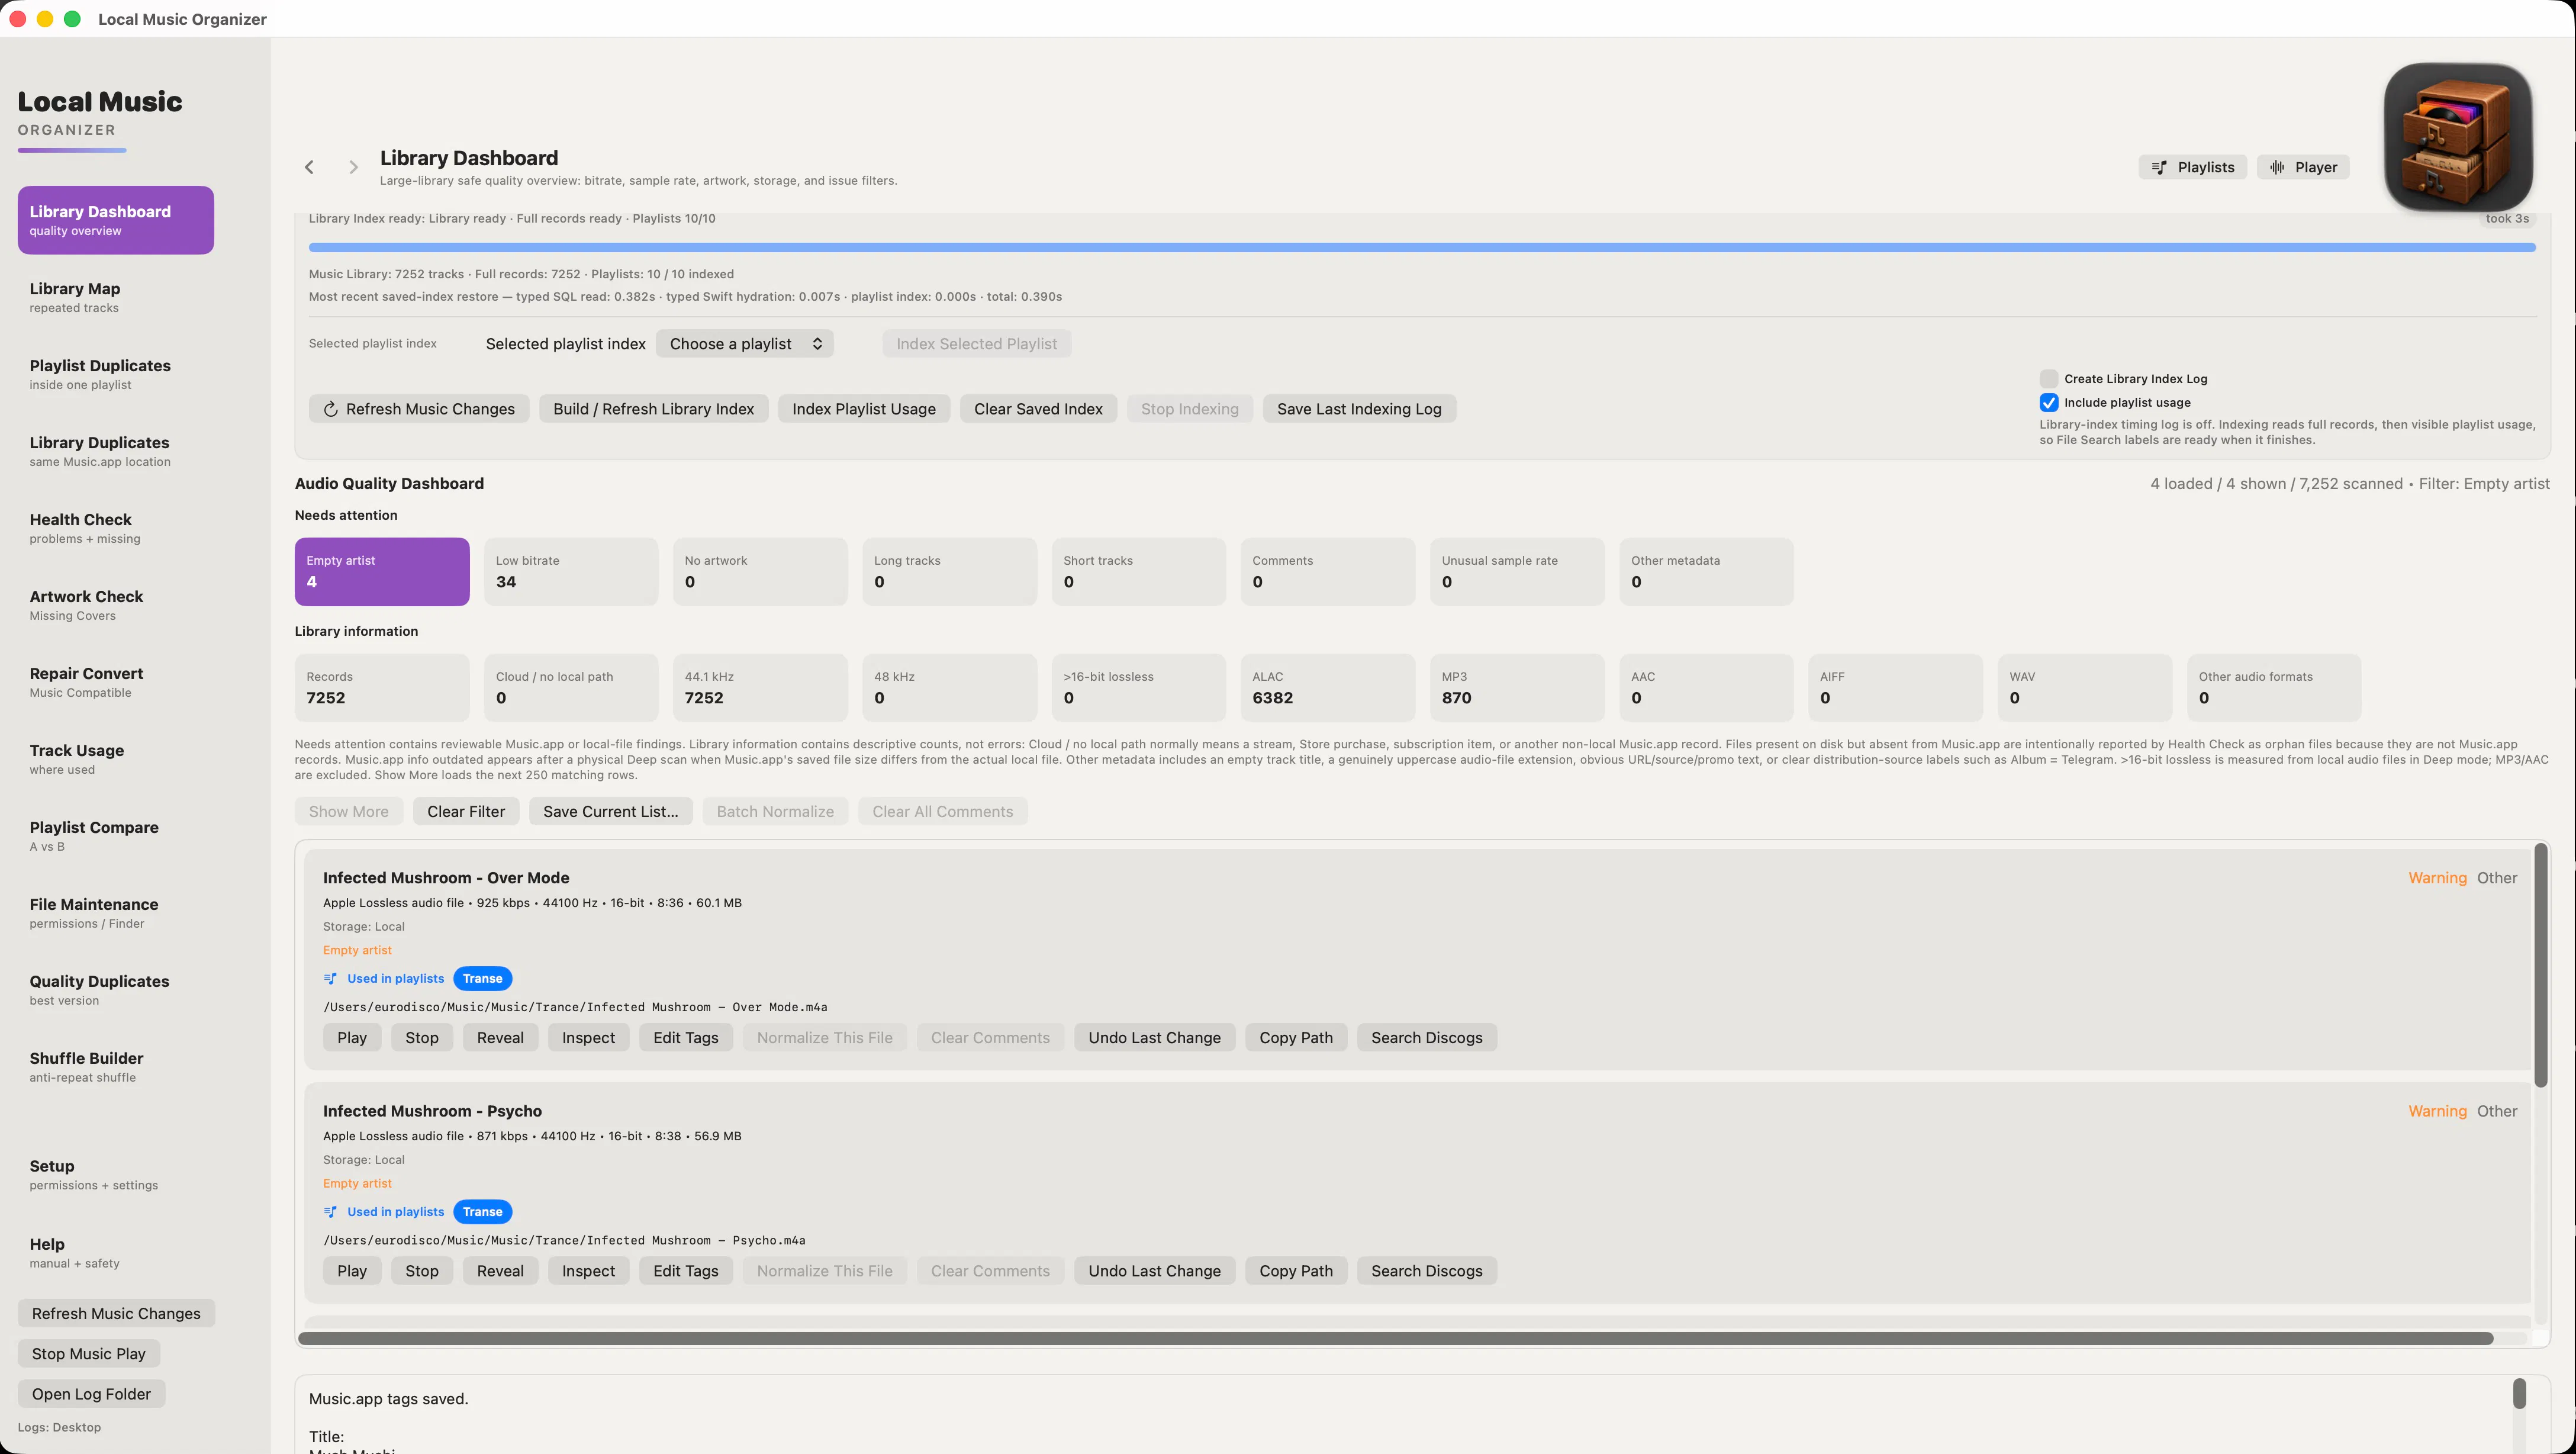This screenshot has width=2576, height=1454.
Task: Uncheck Include playlist usage
Action: click(2049, 403)
